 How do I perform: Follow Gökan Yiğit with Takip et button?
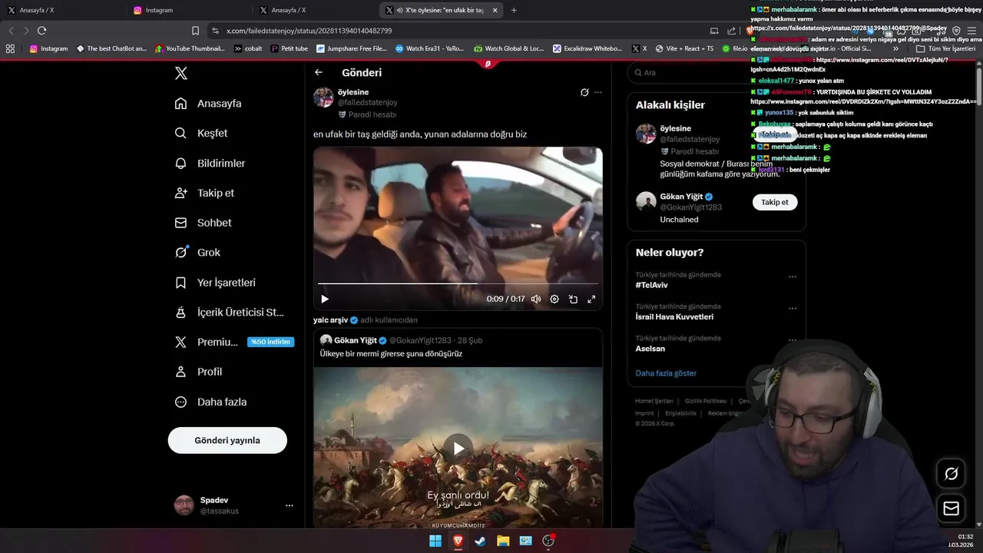click(x=774, y=202)
